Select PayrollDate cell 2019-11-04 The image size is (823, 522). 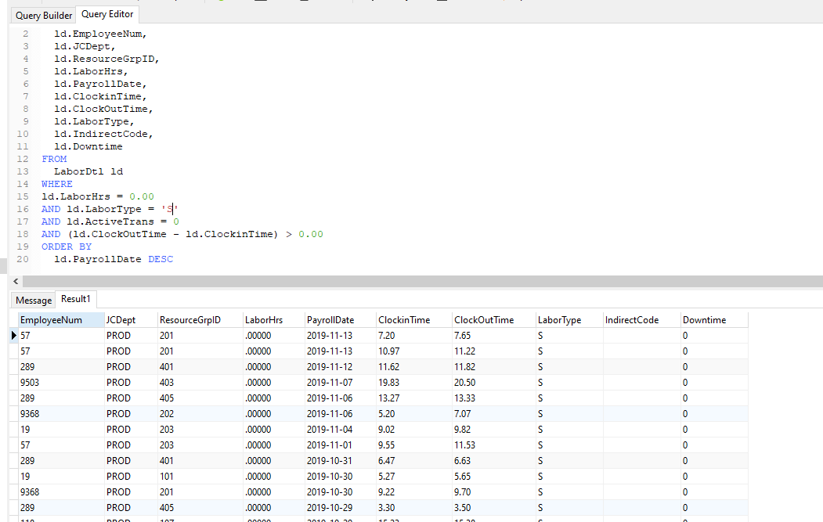(341, 429)
